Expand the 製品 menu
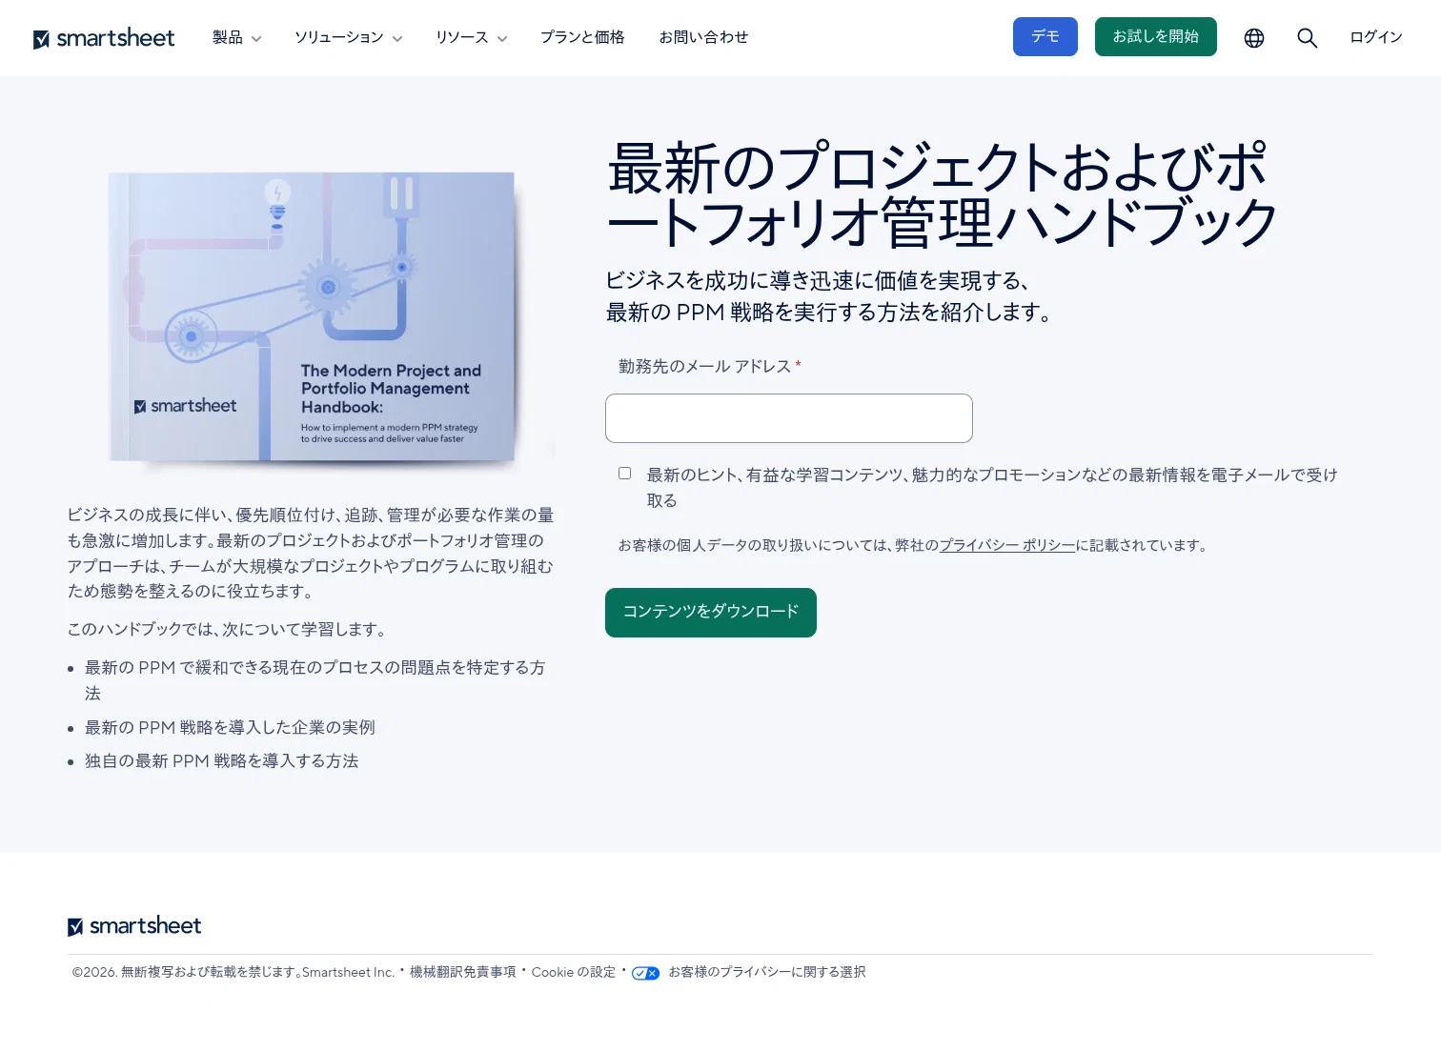The width and height of the screenshot is (1441, 1052). (x=236, y=37)
